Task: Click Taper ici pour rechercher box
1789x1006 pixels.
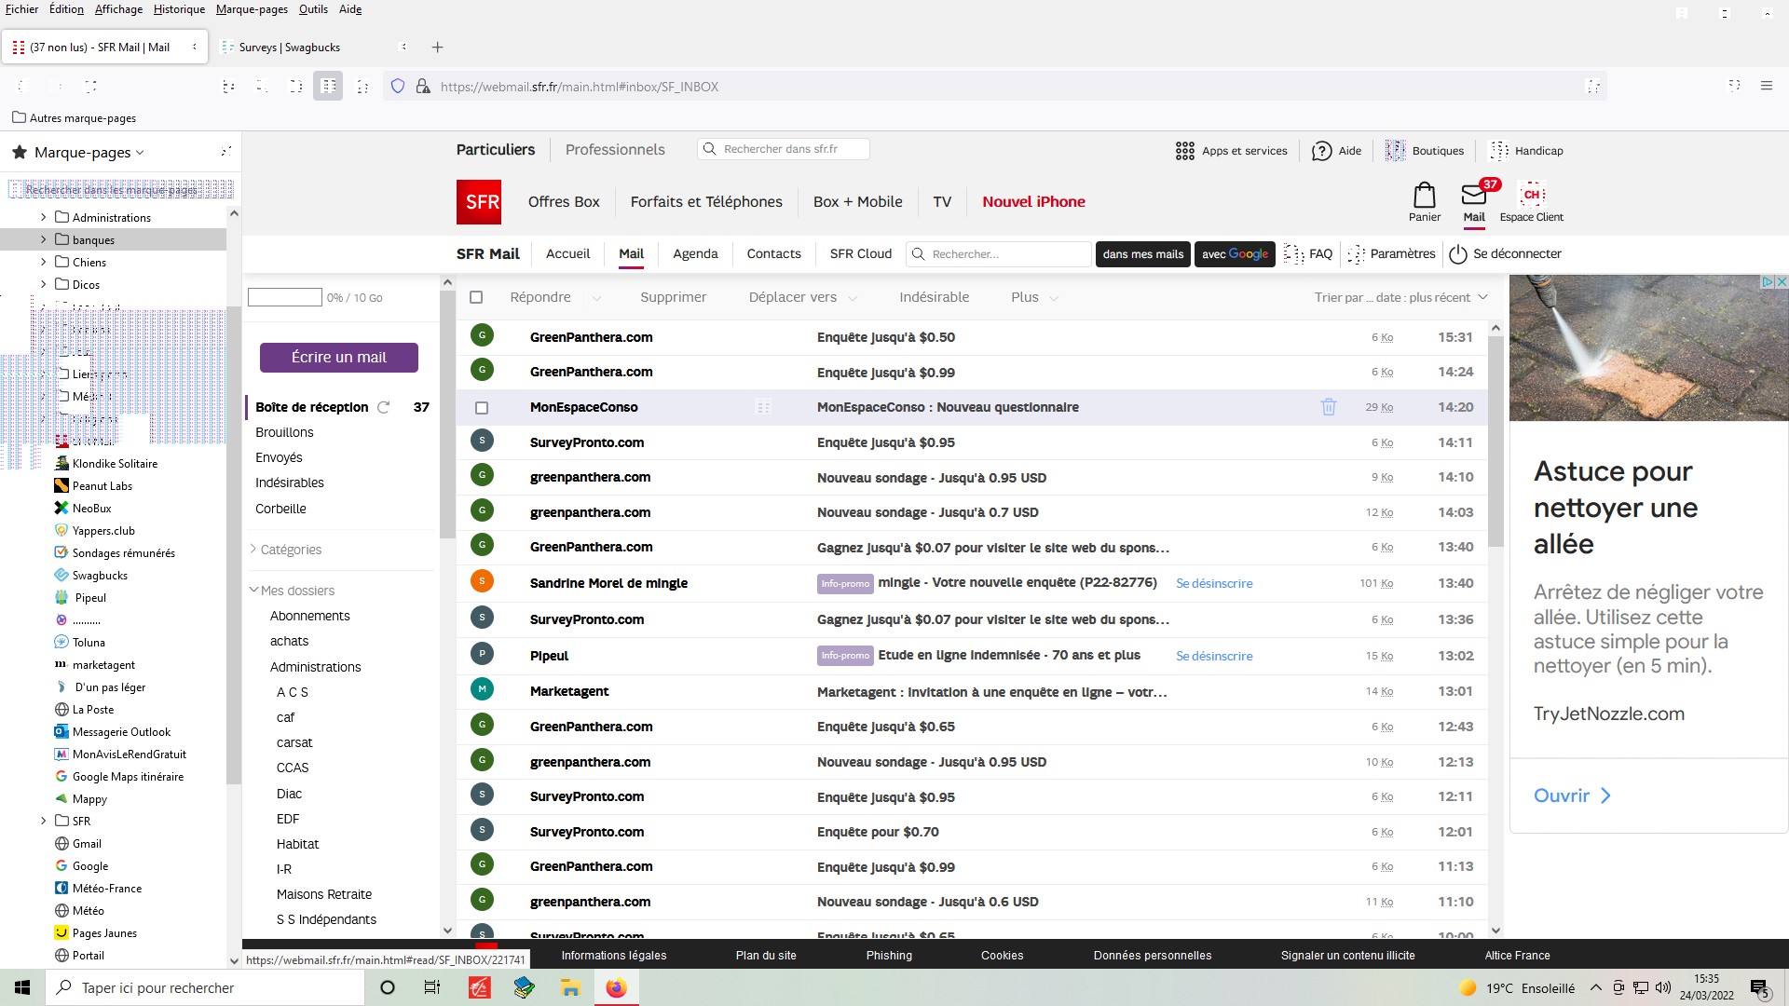Action: (205, 988)
